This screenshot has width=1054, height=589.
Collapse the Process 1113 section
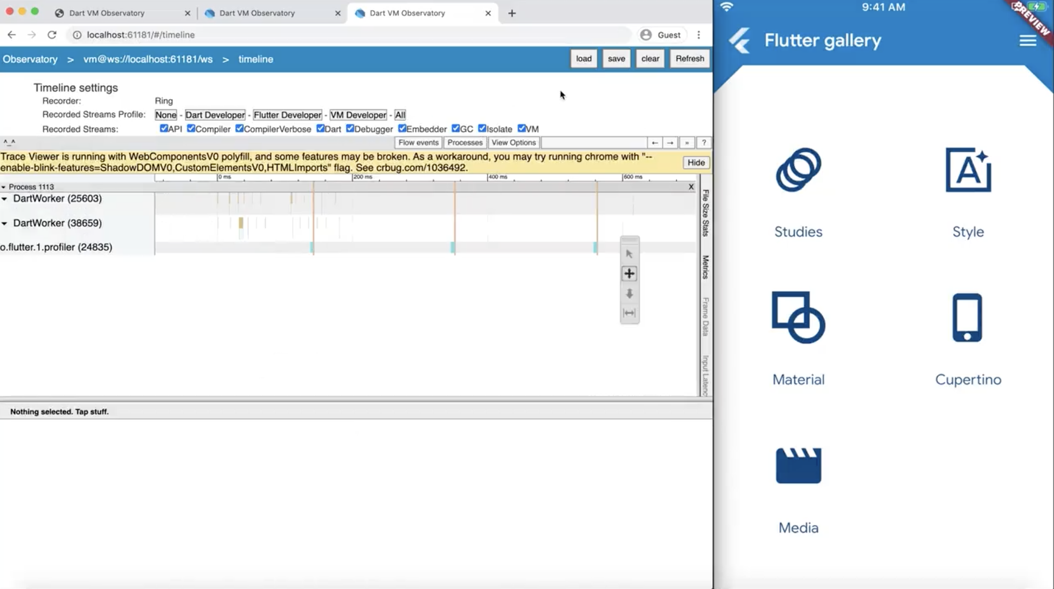pos(4,187)
